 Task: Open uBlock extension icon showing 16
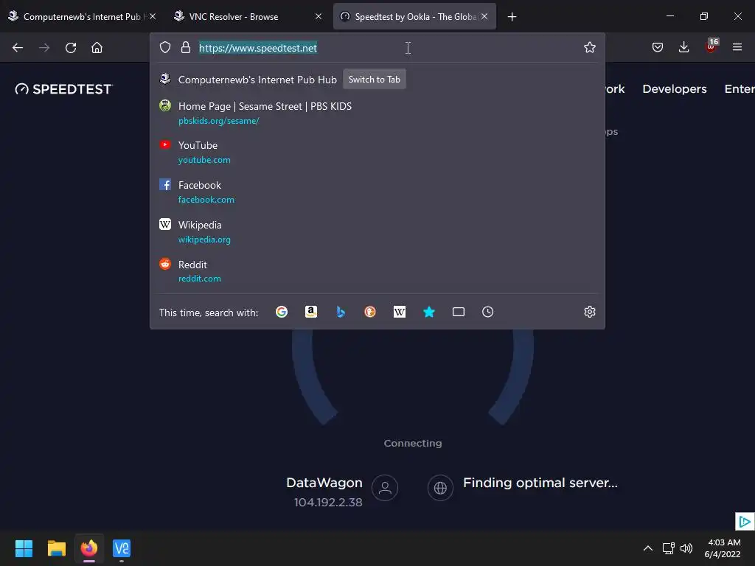click(x=711, y=46)
